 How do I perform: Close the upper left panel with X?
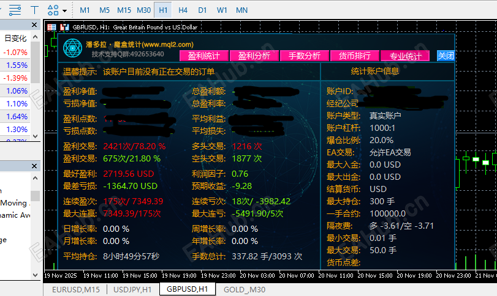pyautogui.click(x=34, y=24)
